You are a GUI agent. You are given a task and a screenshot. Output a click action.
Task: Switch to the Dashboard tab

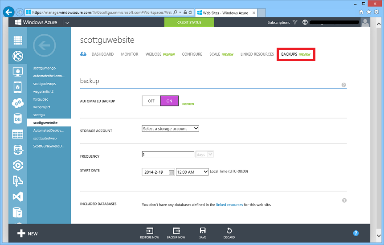pyautogui.click(x=102, y=54)
